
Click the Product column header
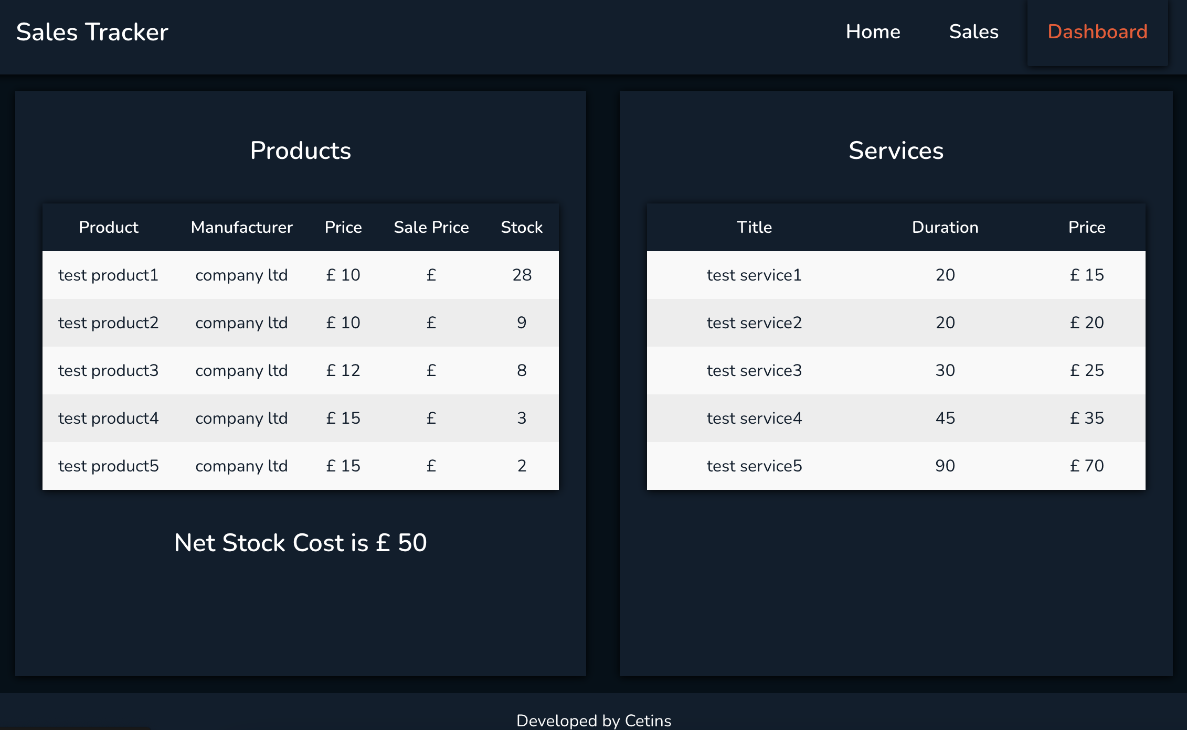109,227
